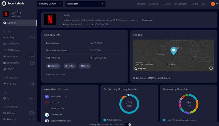This screenshot has width=219, height=126.
Task: Open Subdomains count badge 4,365
Action: coord(31,56)
